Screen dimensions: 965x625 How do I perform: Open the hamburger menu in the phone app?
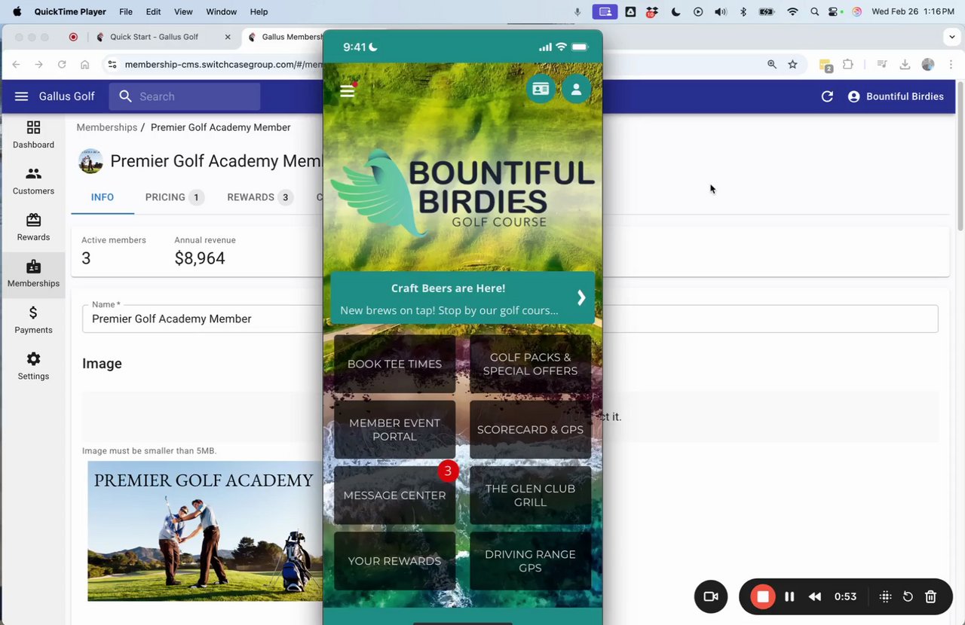347,91
